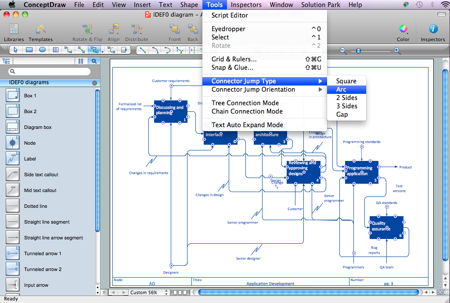This screenshot has height=303, width=450.
Task: Click the zoom in magnifier icon
Action: [397, 51]
